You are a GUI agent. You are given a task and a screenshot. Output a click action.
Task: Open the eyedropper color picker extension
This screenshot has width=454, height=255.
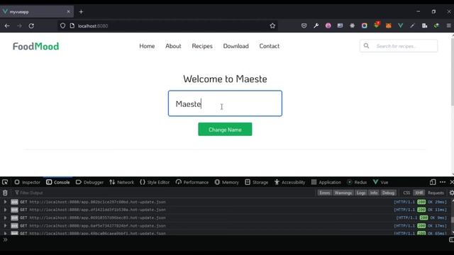point(412,25)
